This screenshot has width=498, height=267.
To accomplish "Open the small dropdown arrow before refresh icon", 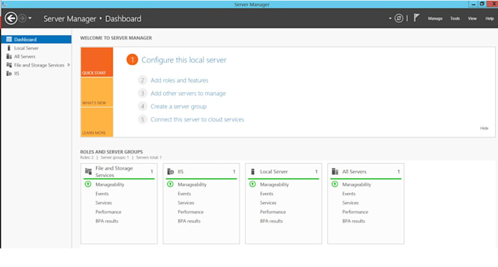I will 390,18.
